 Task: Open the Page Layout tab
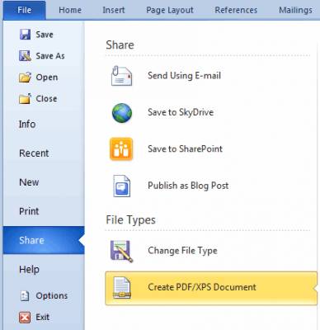170,10
